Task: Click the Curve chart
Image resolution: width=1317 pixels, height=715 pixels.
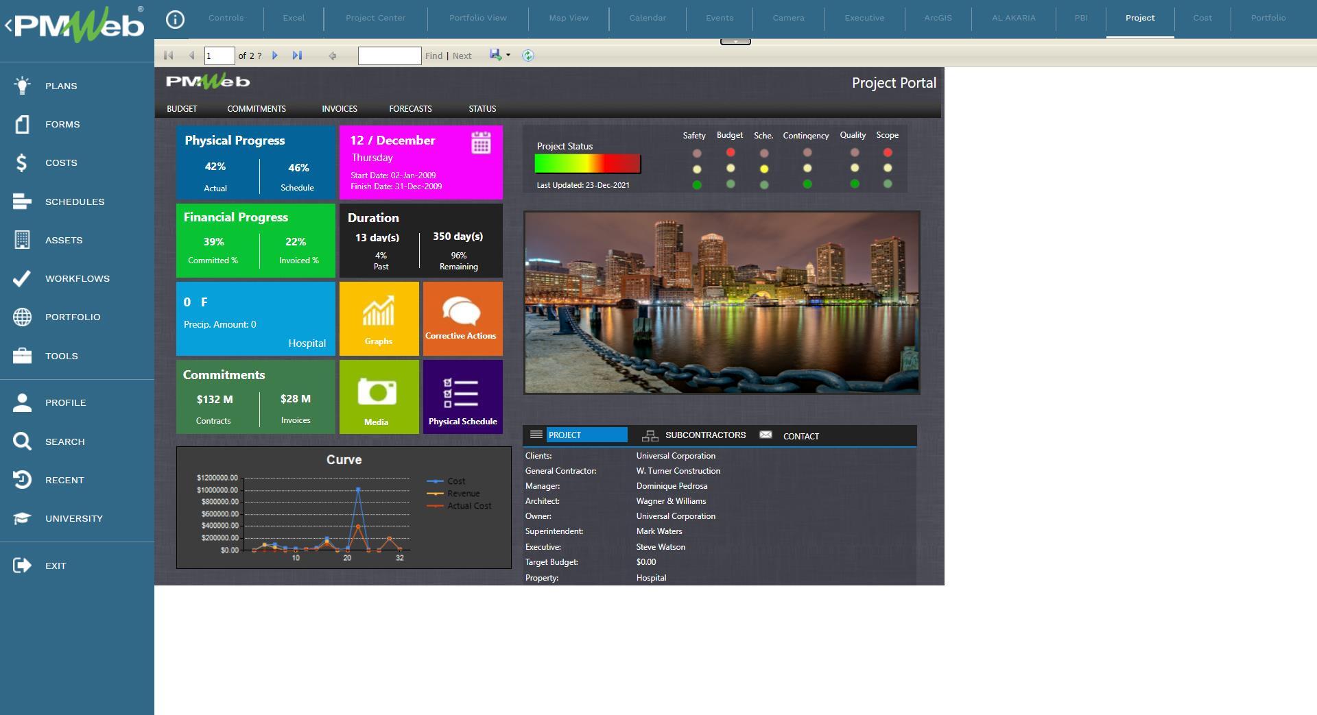Action: pos(344,508)
